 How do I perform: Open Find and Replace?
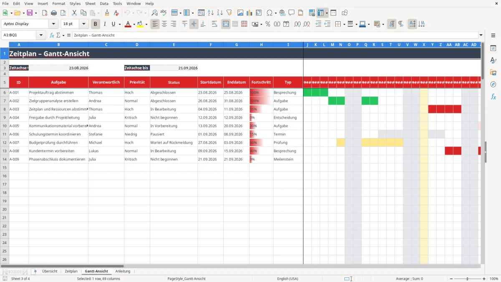[x=154, y=13]
